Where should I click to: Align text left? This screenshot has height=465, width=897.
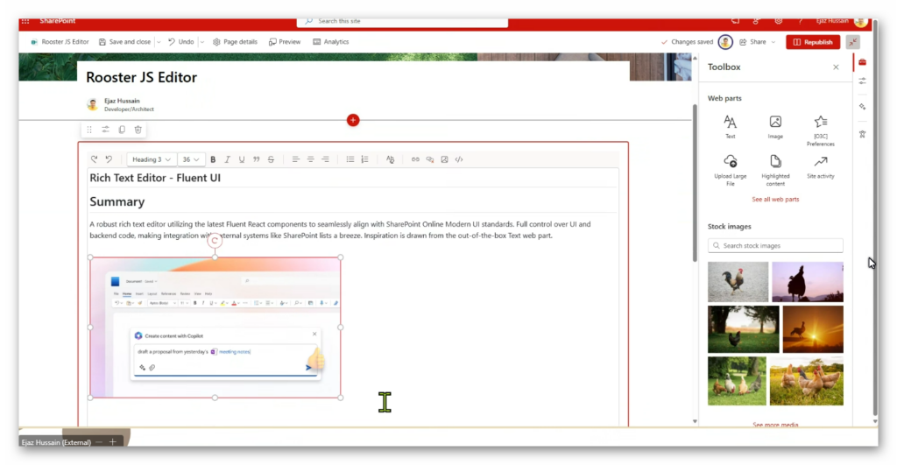click(295, 159)
